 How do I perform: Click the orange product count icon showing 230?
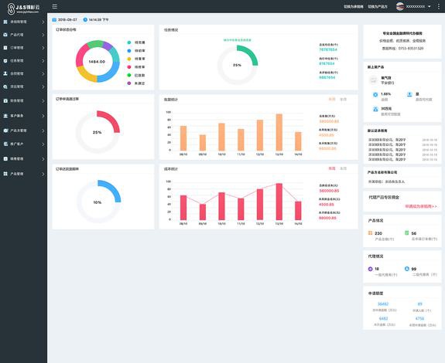pyautogui.click(x=370, y=232)
